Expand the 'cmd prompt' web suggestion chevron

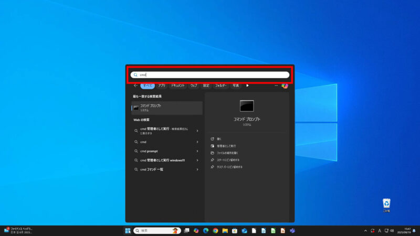[197, 151]
